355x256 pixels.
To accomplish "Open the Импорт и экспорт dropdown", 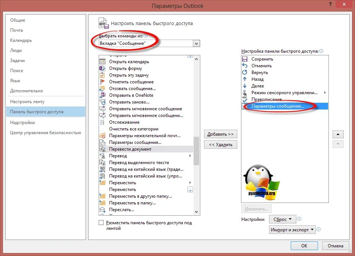I will point(292,230).
